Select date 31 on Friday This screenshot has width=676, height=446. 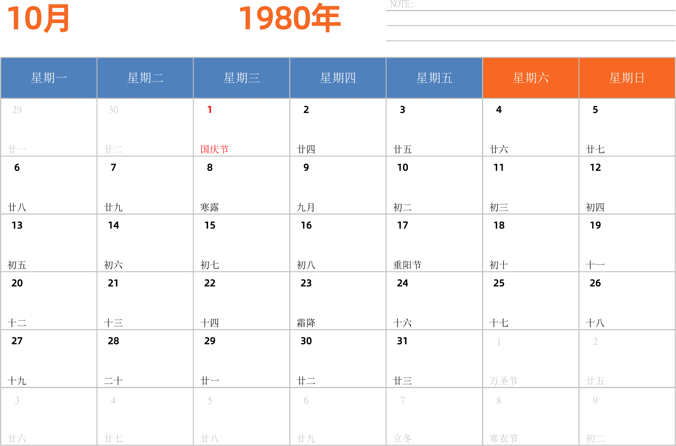coord(402,341)
